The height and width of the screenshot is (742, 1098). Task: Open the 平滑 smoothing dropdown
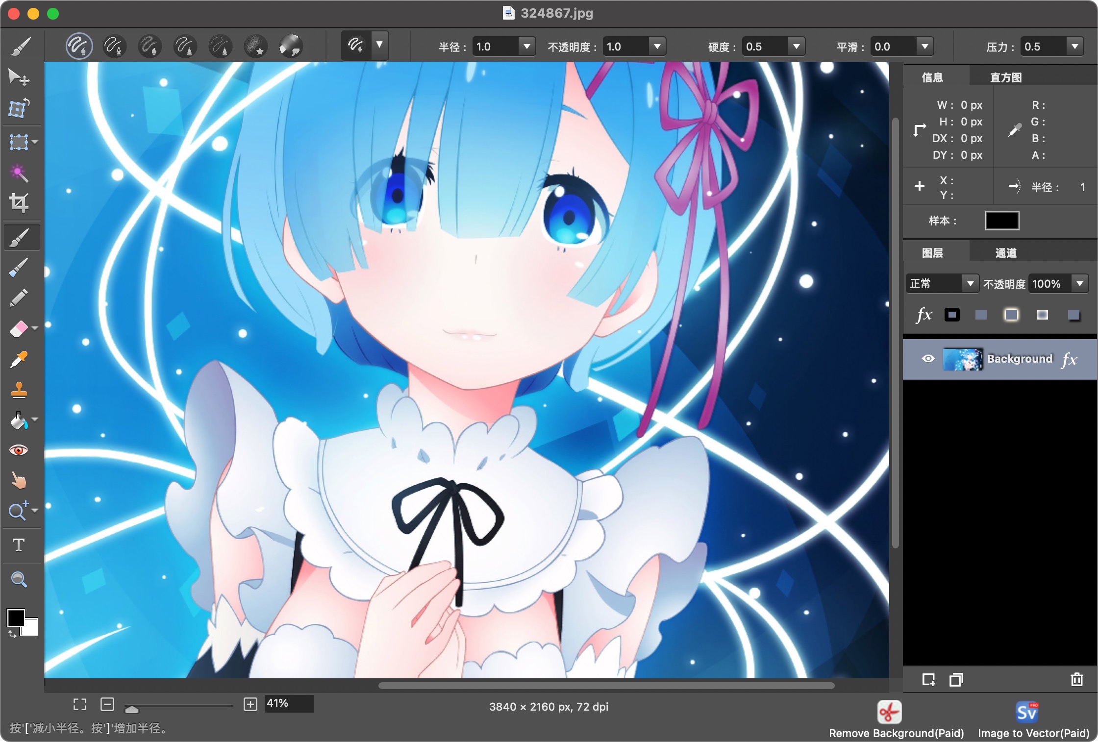[x=925, y=47]
